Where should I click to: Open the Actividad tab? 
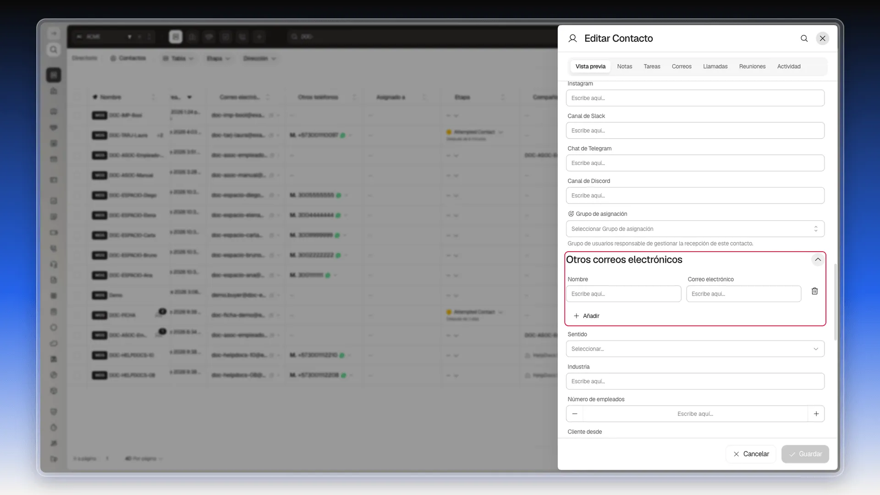[x=788, y=66]
